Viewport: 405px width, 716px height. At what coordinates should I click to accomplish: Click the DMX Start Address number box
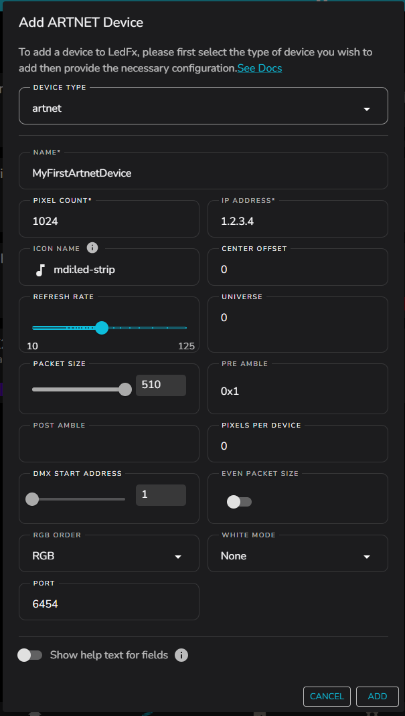coord(161,495)
